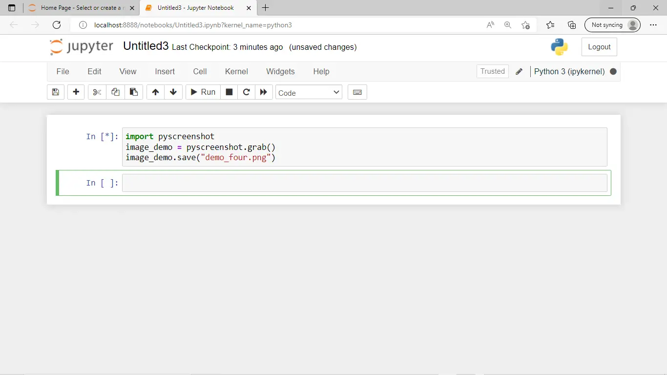
Task: Copy the selected cell
Action: 115,92
